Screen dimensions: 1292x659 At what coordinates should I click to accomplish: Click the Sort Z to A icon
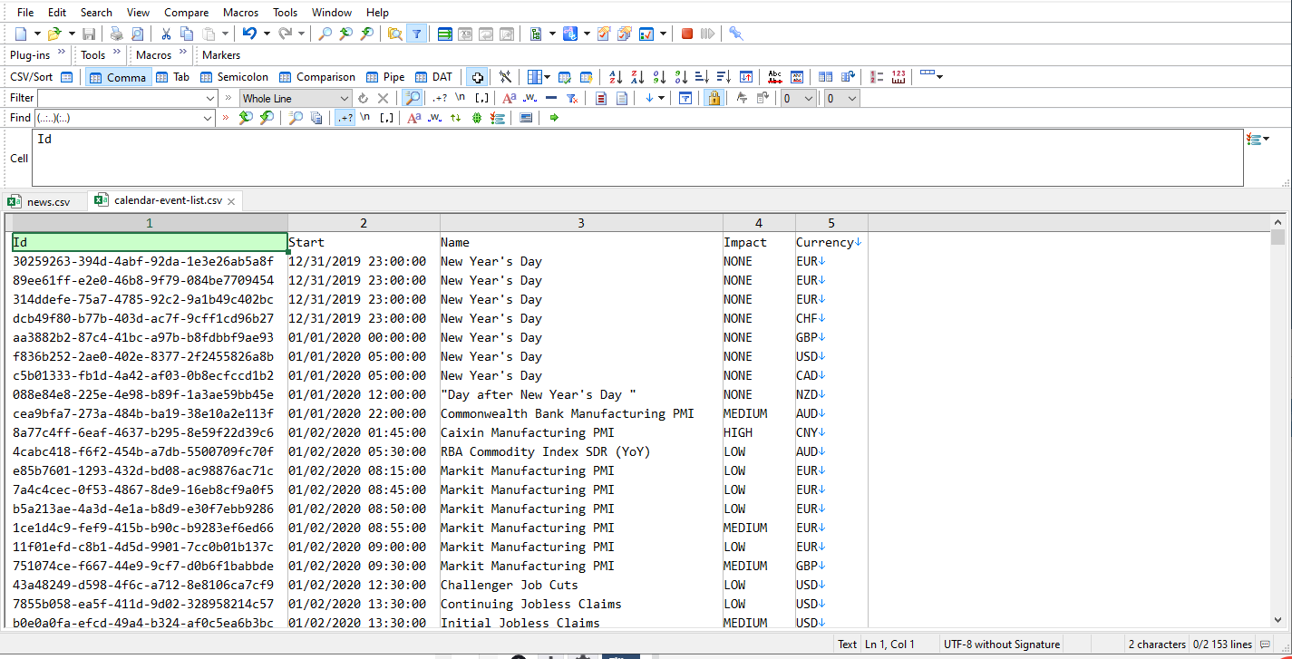(x=637, y=77)
